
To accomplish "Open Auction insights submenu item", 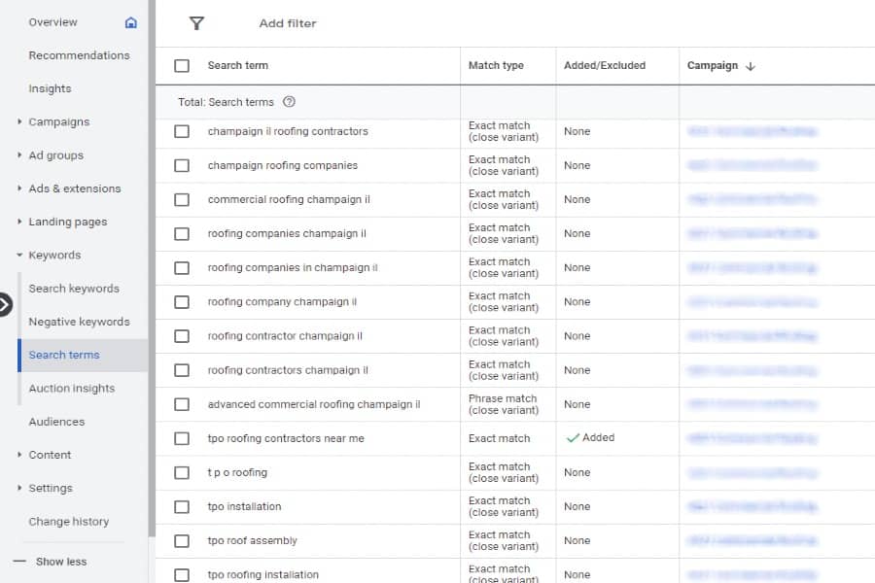I will click(72, 389).
